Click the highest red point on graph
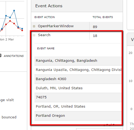The height and width of the screenshot is (130, 134). [10, 21]
